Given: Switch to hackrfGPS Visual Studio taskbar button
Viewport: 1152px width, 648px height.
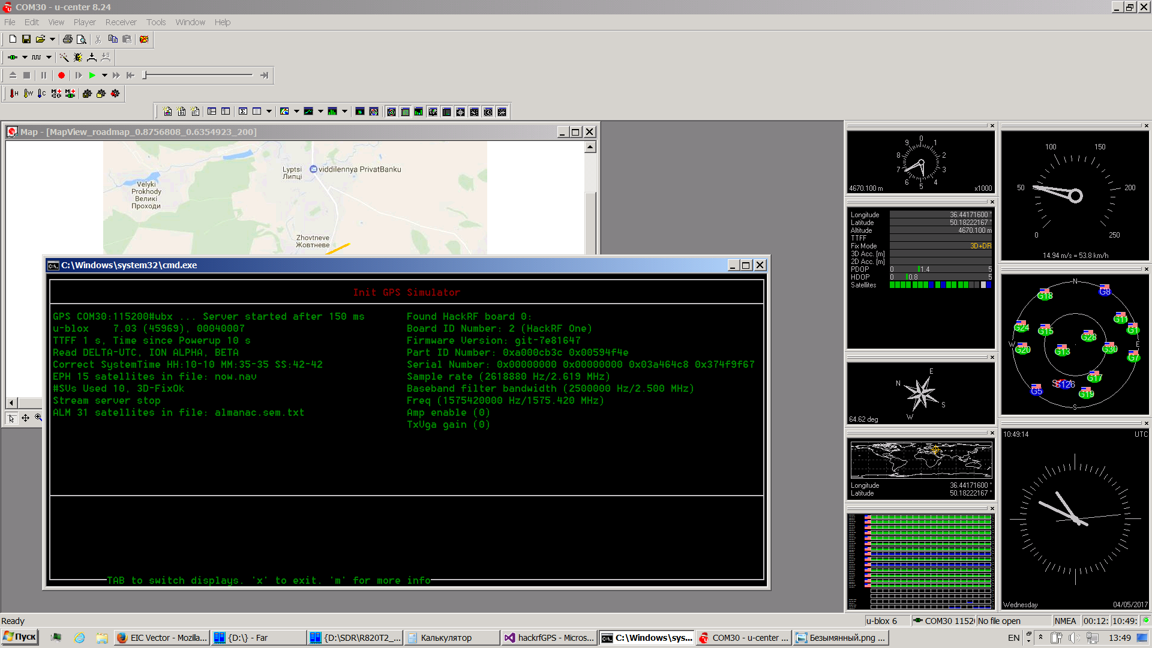Looking at the screenshot, I should tap(549, 638).
